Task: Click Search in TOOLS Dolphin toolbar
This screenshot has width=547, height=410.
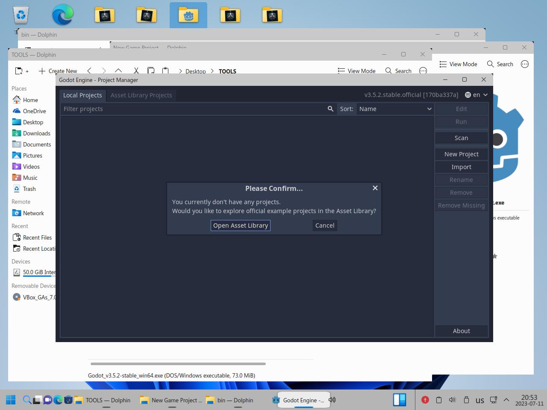Action: [x=398, y=71]
